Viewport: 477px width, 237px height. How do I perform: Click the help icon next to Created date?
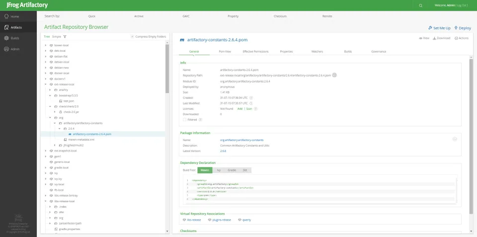[x=251, y=98]
